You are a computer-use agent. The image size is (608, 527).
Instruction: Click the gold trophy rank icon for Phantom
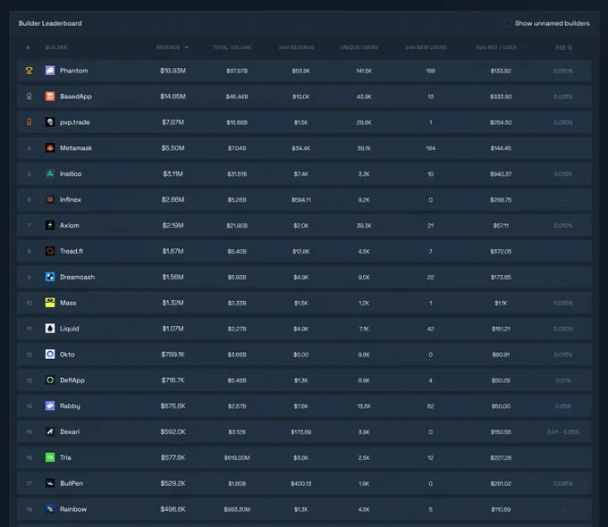(x=30, y=71)
